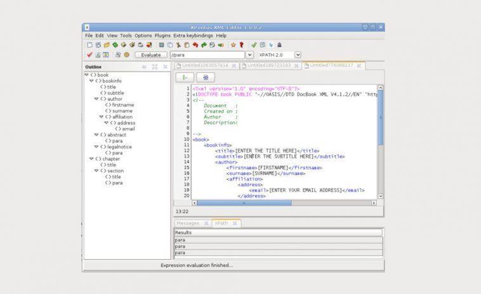Open the View menu
The image size is (481, 294).
click(112, 35)
